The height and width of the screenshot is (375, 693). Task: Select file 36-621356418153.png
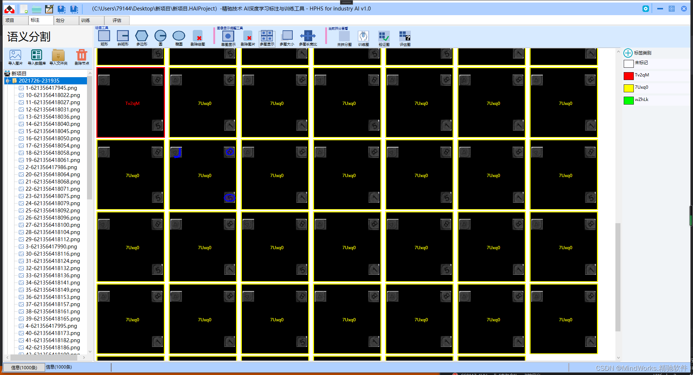pyautogui.click(x=53, y=297)
